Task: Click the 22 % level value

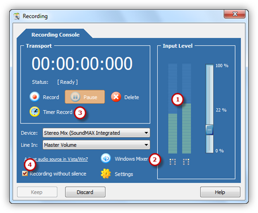Action: [221, 110]
